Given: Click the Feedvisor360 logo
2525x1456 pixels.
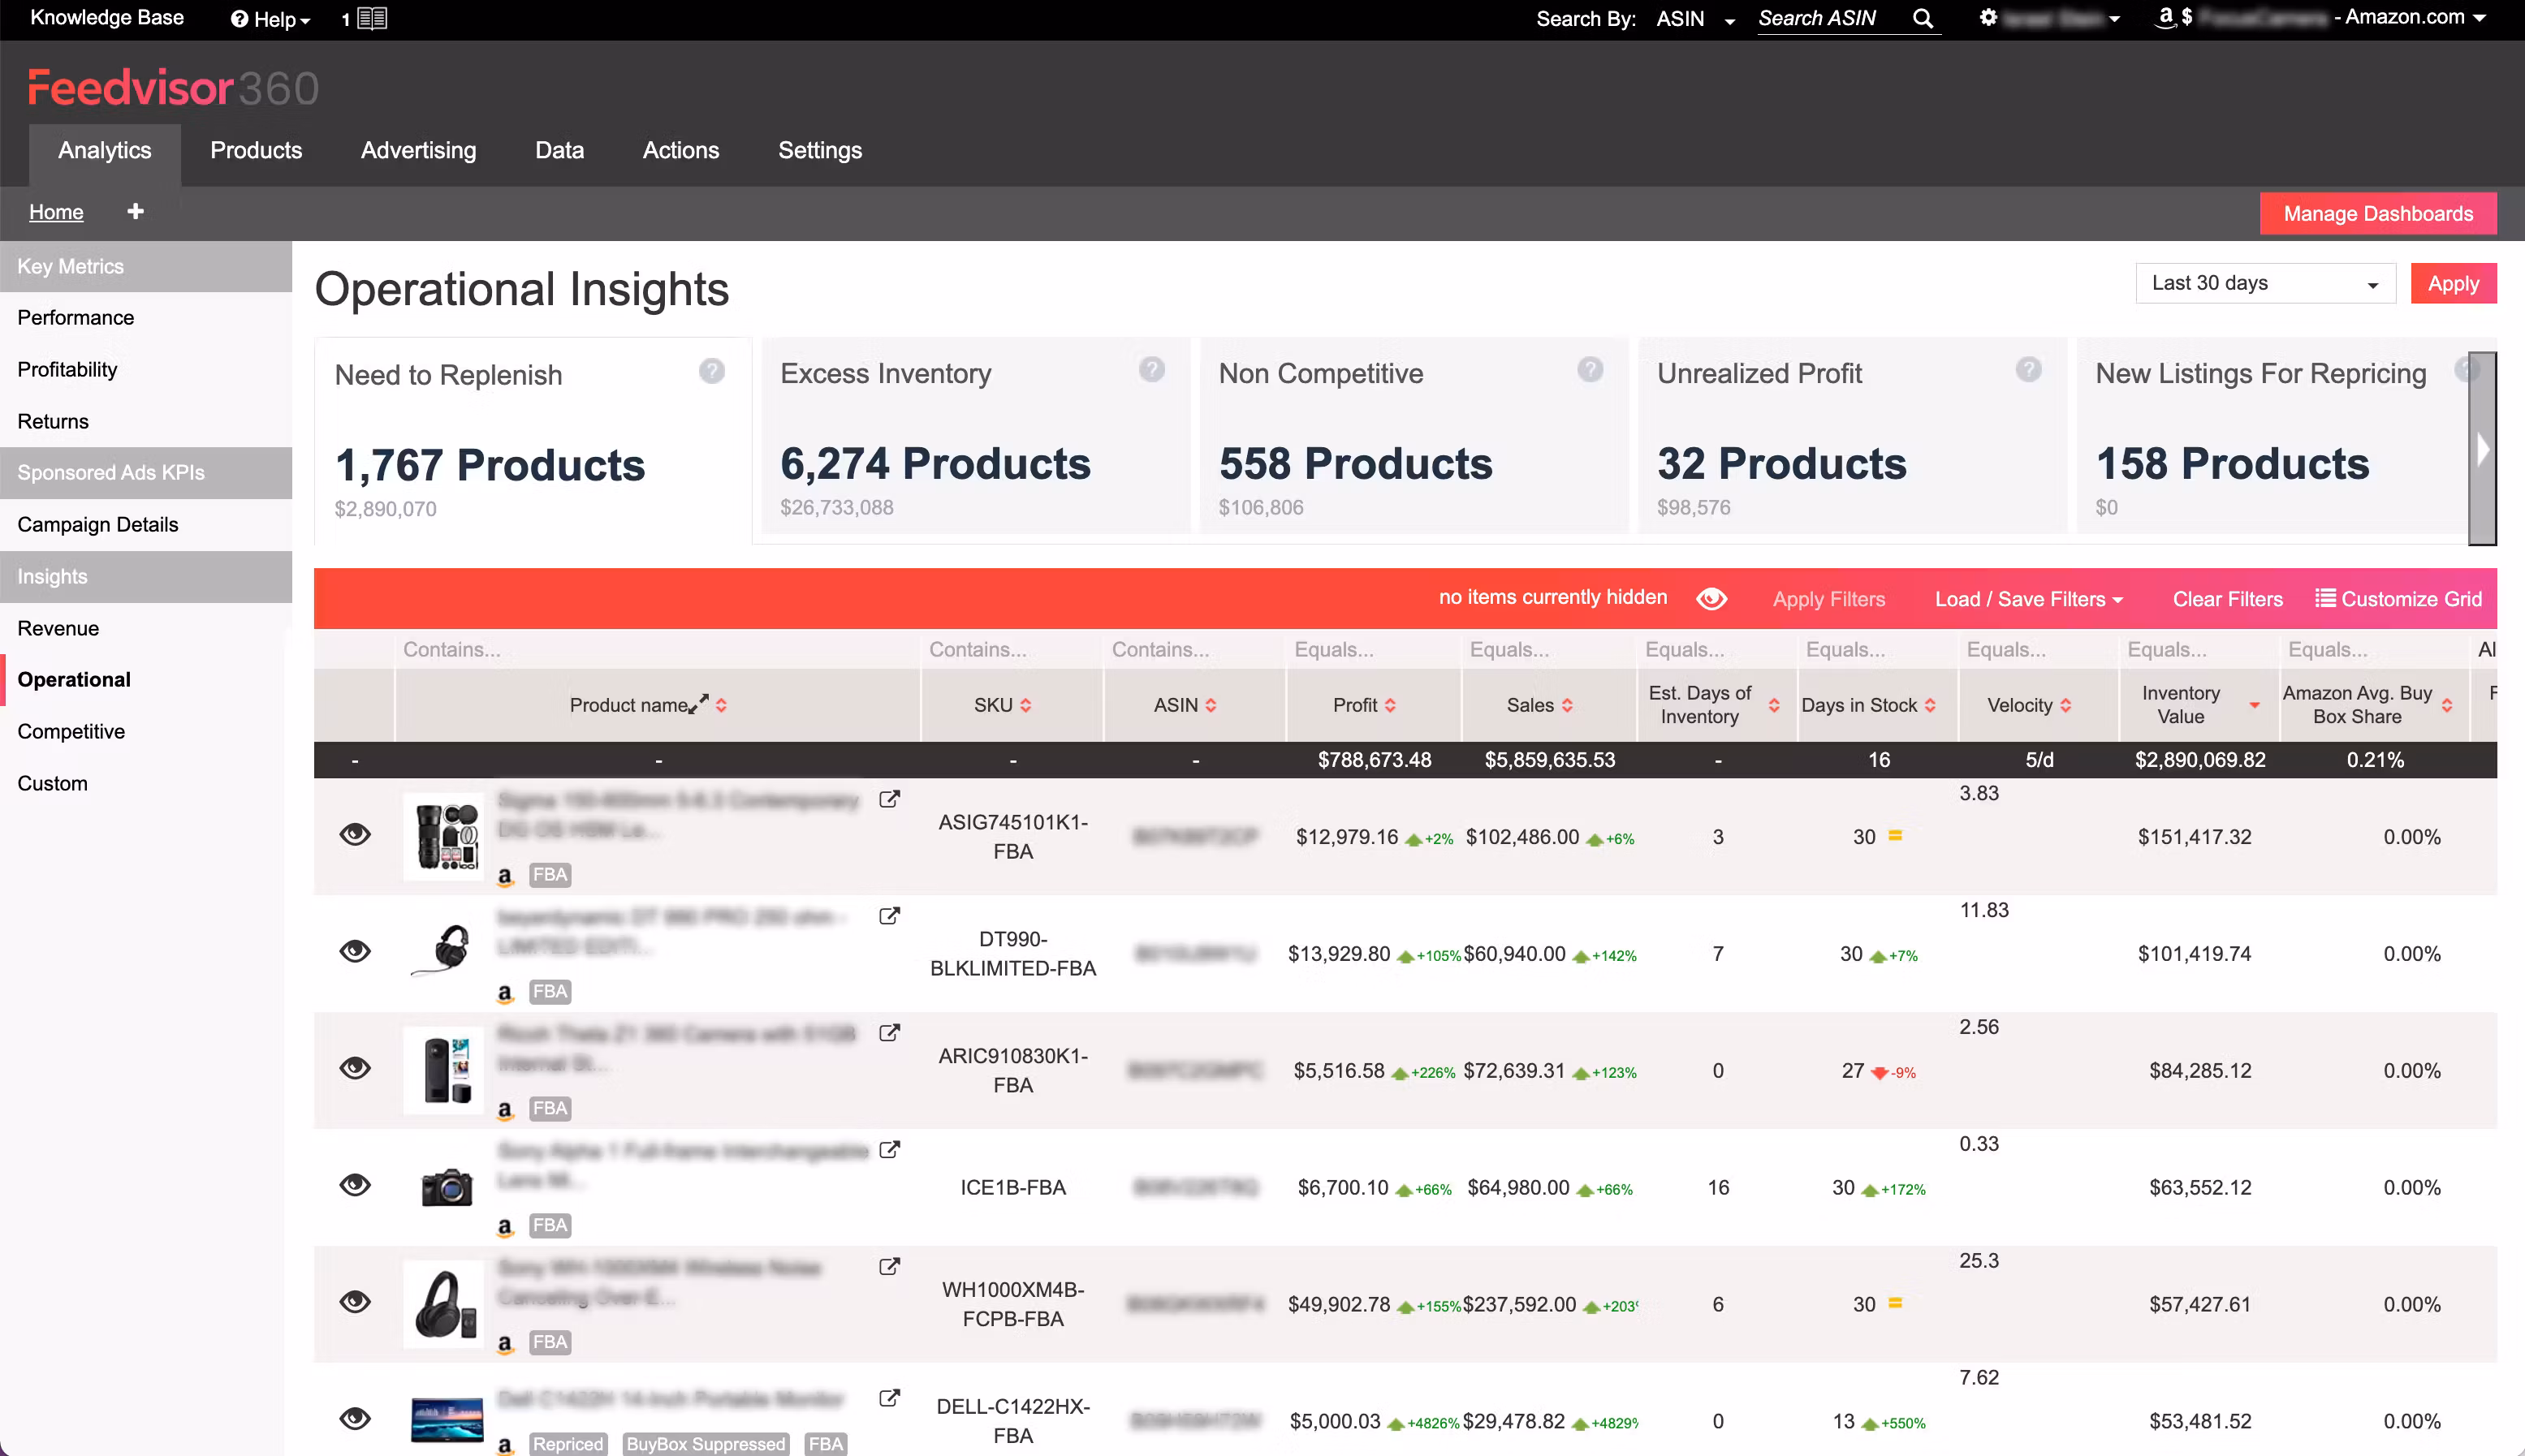Looking at the screenshot, I should [x=173, y=88].
